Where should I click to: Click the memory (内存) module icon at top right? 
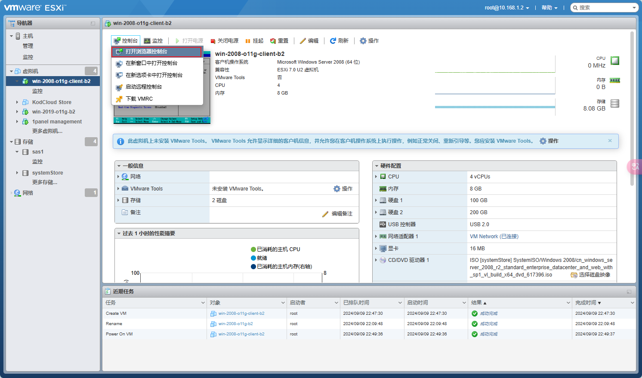click(x=615, y=80)
